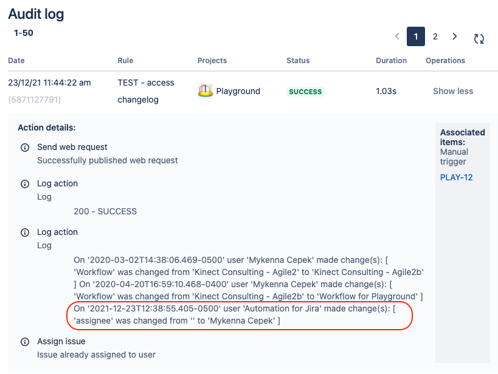
Task: Click the Action details: label
Action: pos(47,128)
